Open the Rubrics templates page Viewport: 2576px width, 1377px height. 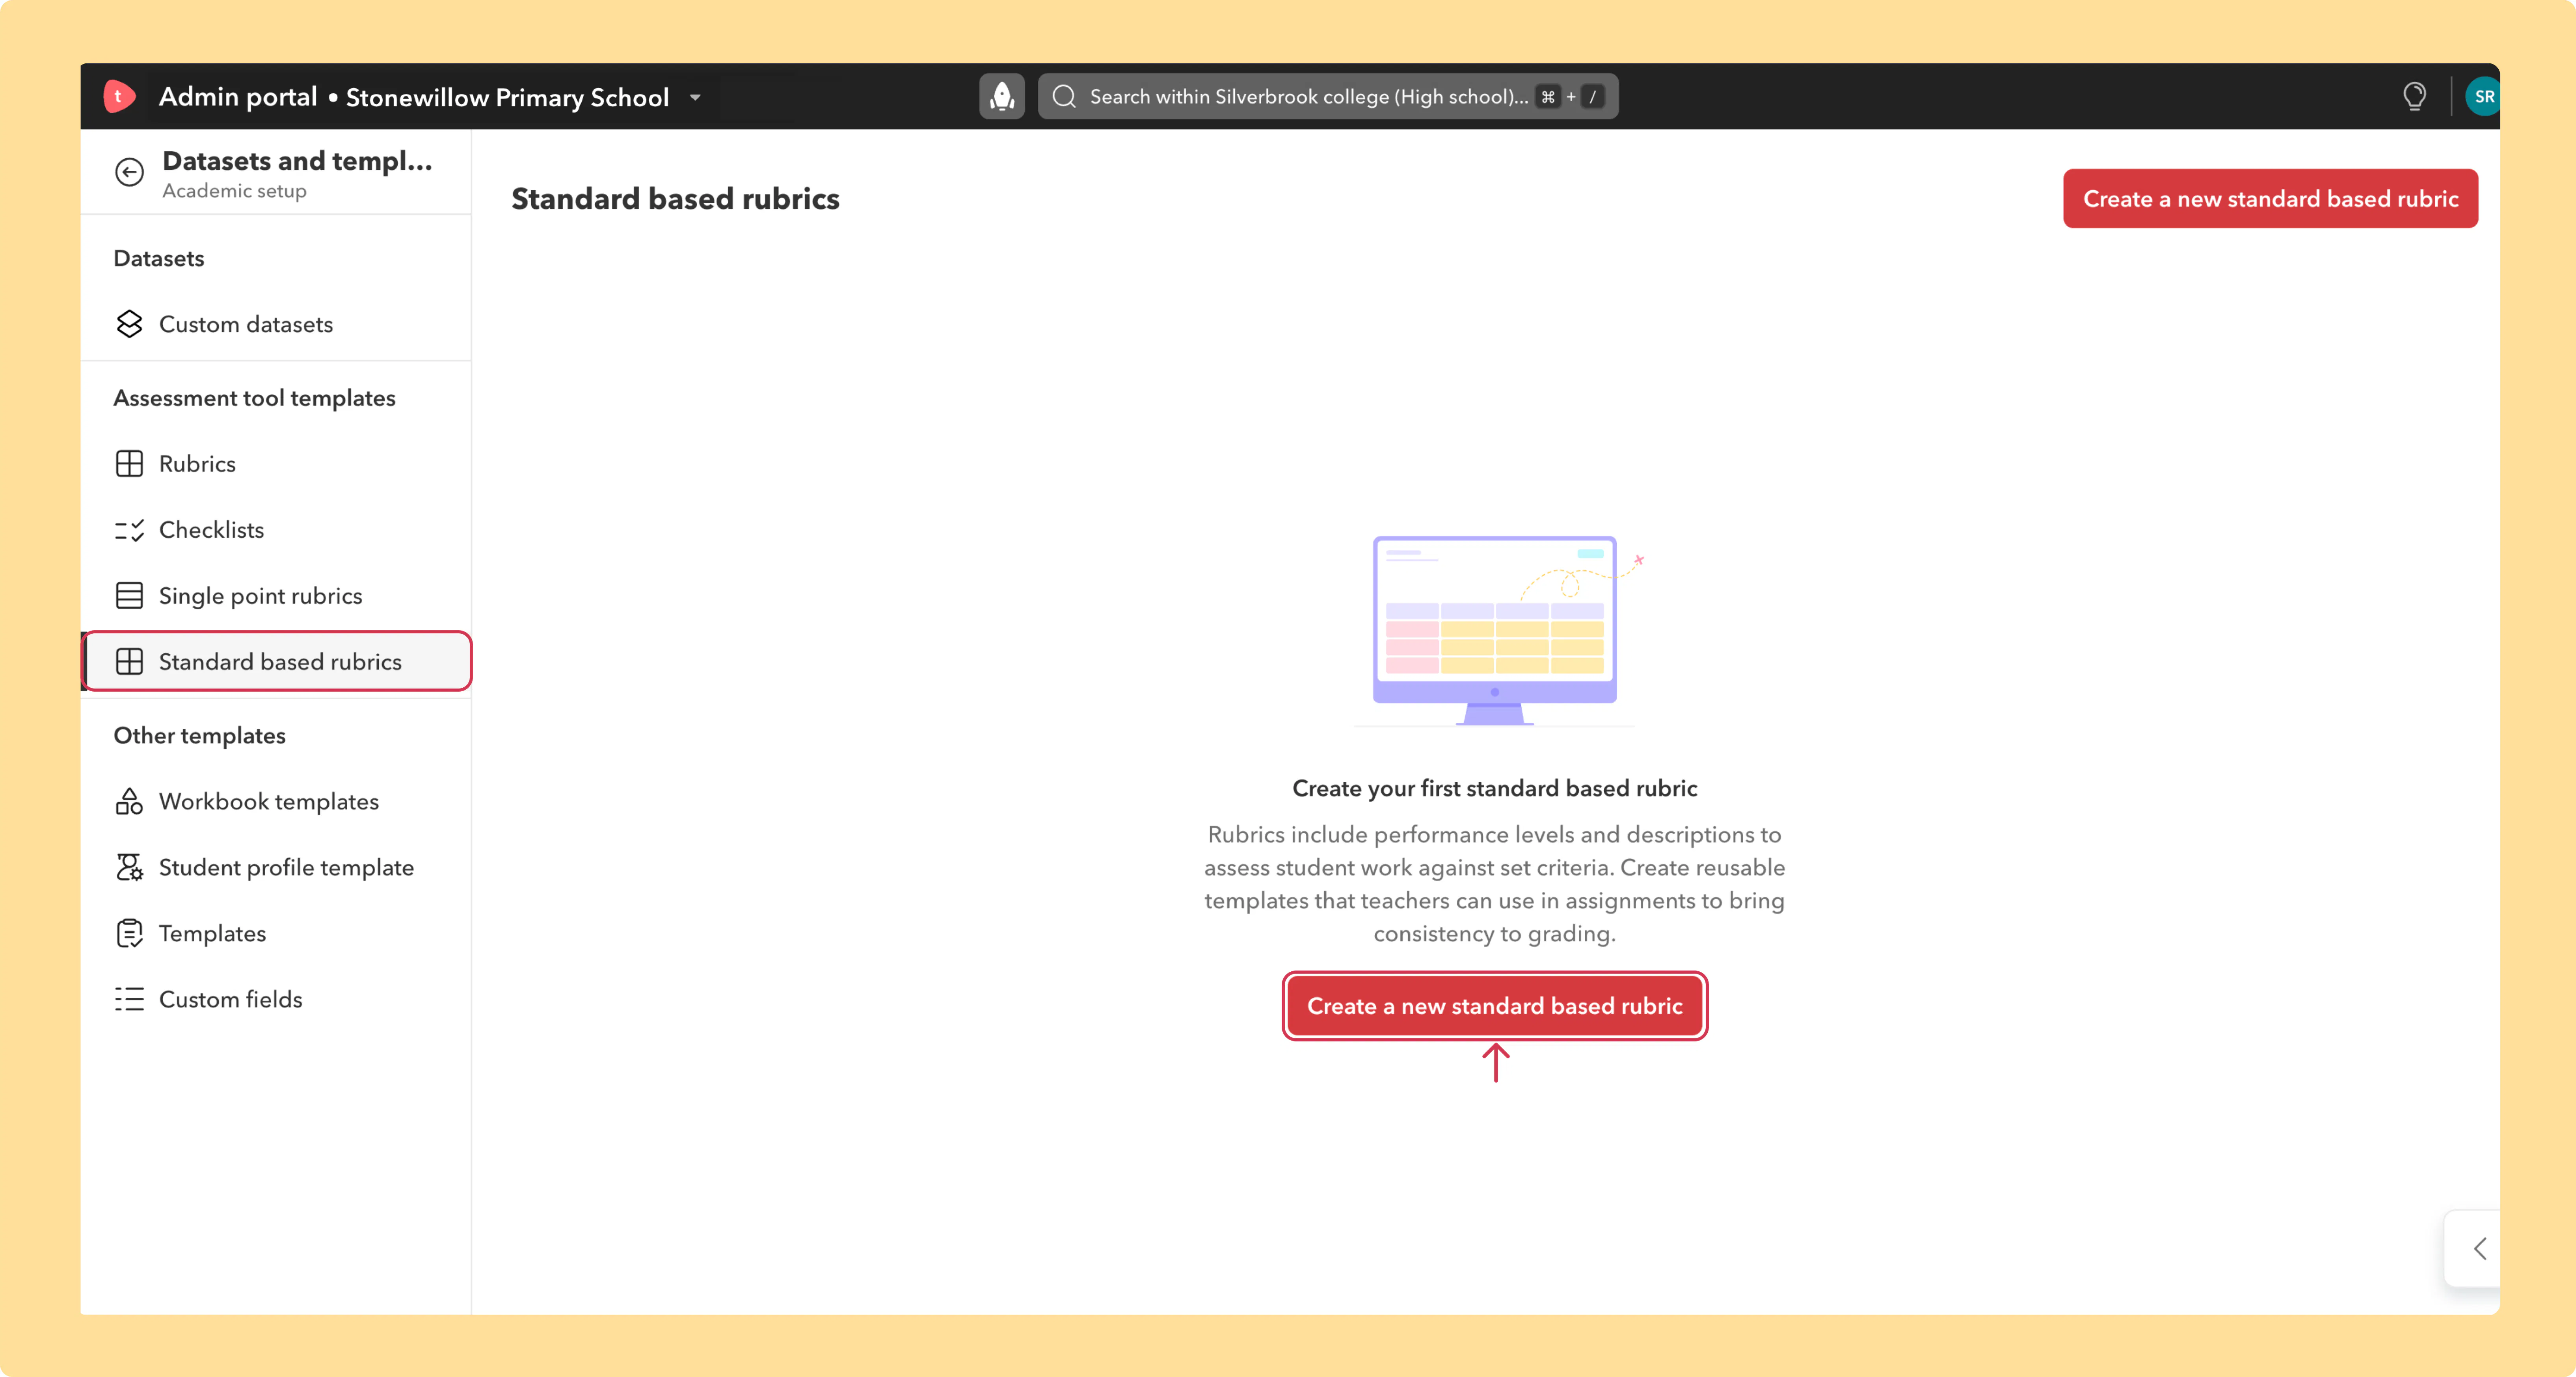(275, 464)
